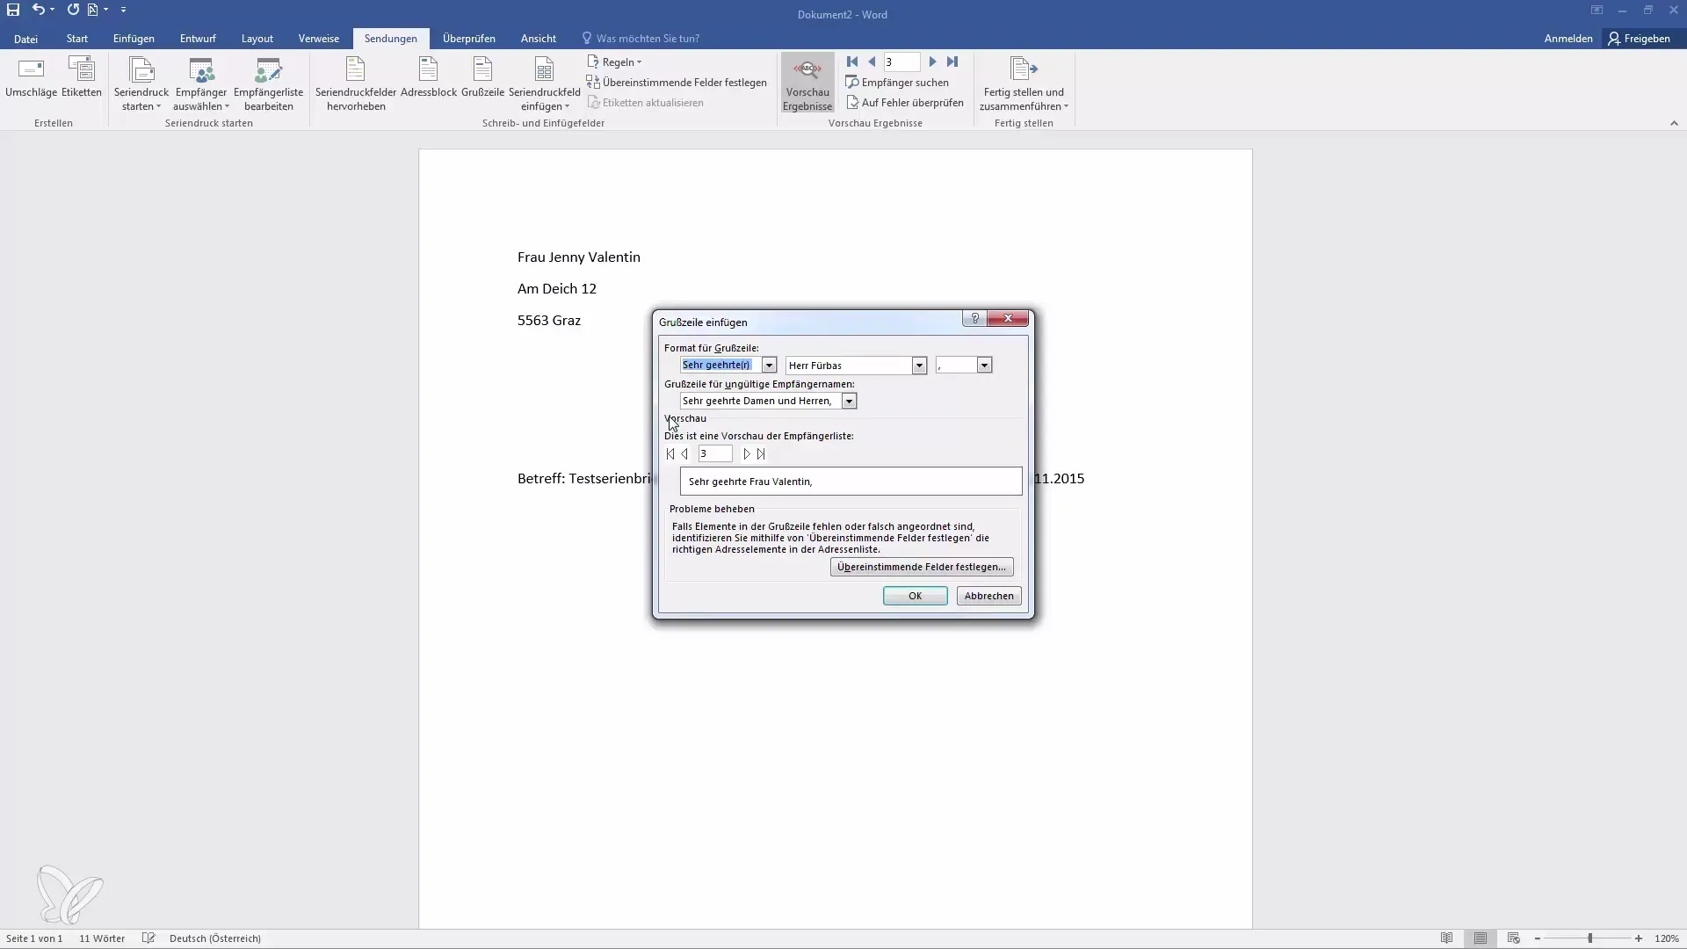Go to previous record in ribbon
Image resolution: width=1687 pixels, height=949 pixels.
point(872,62)
